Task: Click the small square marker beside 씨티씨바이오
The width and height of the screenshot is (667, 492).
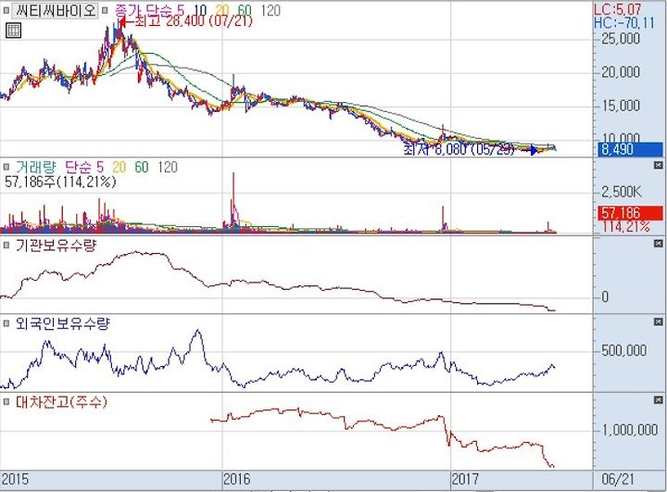Action: click(x=6, y=10)
